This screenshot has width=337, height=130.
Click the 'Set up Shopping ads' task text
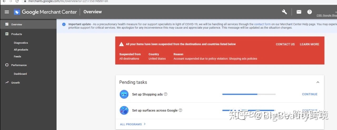pyautogui.click(x=147, y=94)
